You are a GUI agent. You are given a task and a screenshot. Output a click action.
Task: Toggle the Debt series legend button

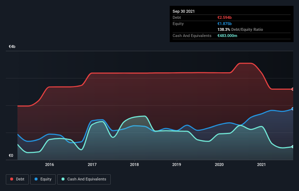[x=17, y=179]
